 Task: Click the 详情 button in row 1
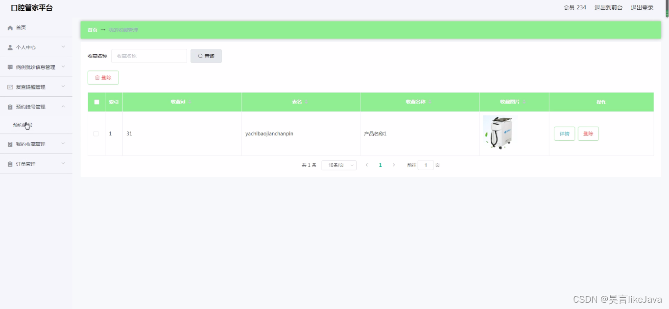[x=564, y=133]
